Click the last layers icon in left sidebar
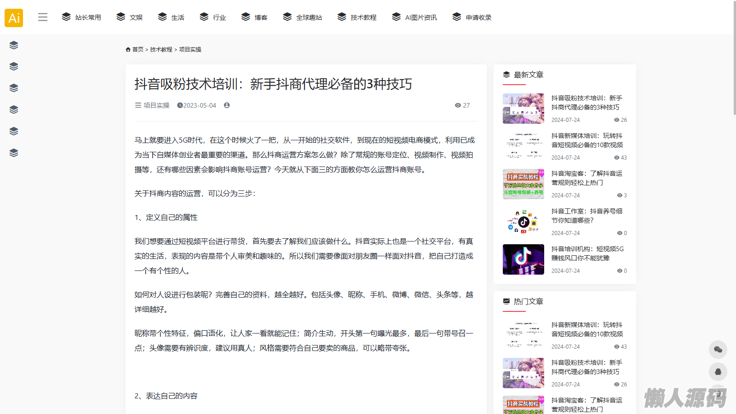This screenshot has height=414, width=736. tap(14, 153)
